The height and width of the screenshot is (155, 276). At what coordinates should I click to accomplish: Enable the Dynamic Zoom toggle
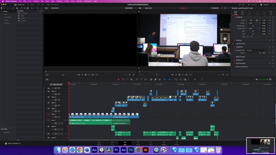click(x=233, y=44)
